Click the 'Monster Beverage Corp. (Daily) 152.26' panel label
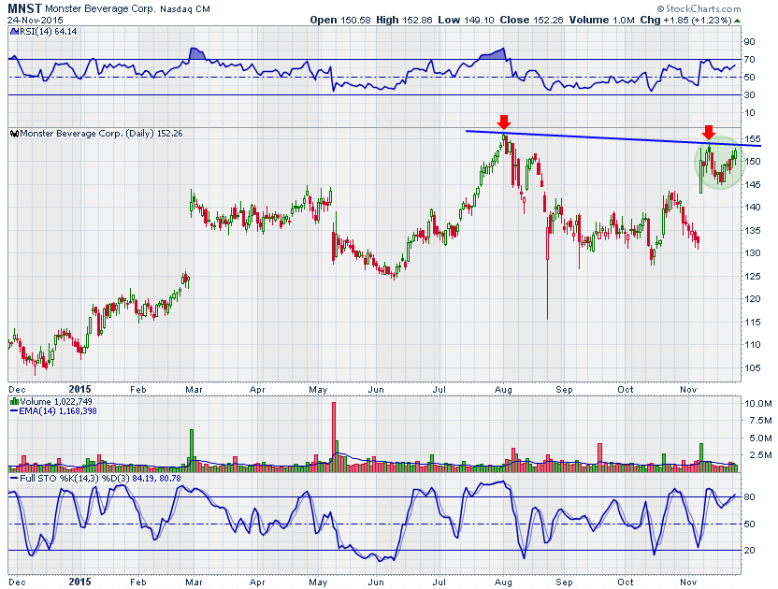The image size is (778, 589). (x=101, y=134)
